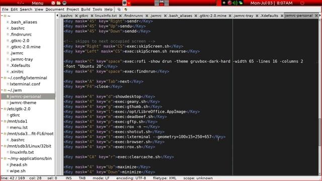322x181 pixels.
Task: Switch to the .findnrunrc tab
Action: 133,16
